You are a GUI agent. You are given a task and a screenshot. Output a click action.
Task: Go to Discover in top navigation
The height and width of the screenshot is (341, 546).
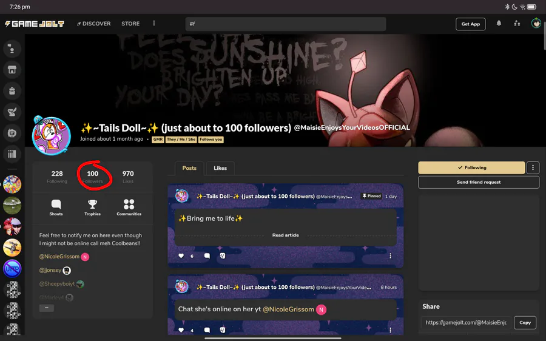click(x=93, y=23)
